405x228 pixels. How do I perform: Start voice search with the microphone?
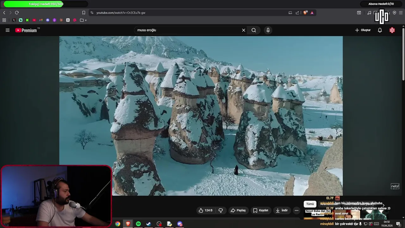[x=268, y=30]
